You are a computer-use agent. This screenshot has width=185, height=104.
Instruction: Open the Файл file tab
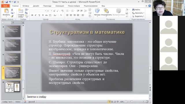tap(5, 6)
